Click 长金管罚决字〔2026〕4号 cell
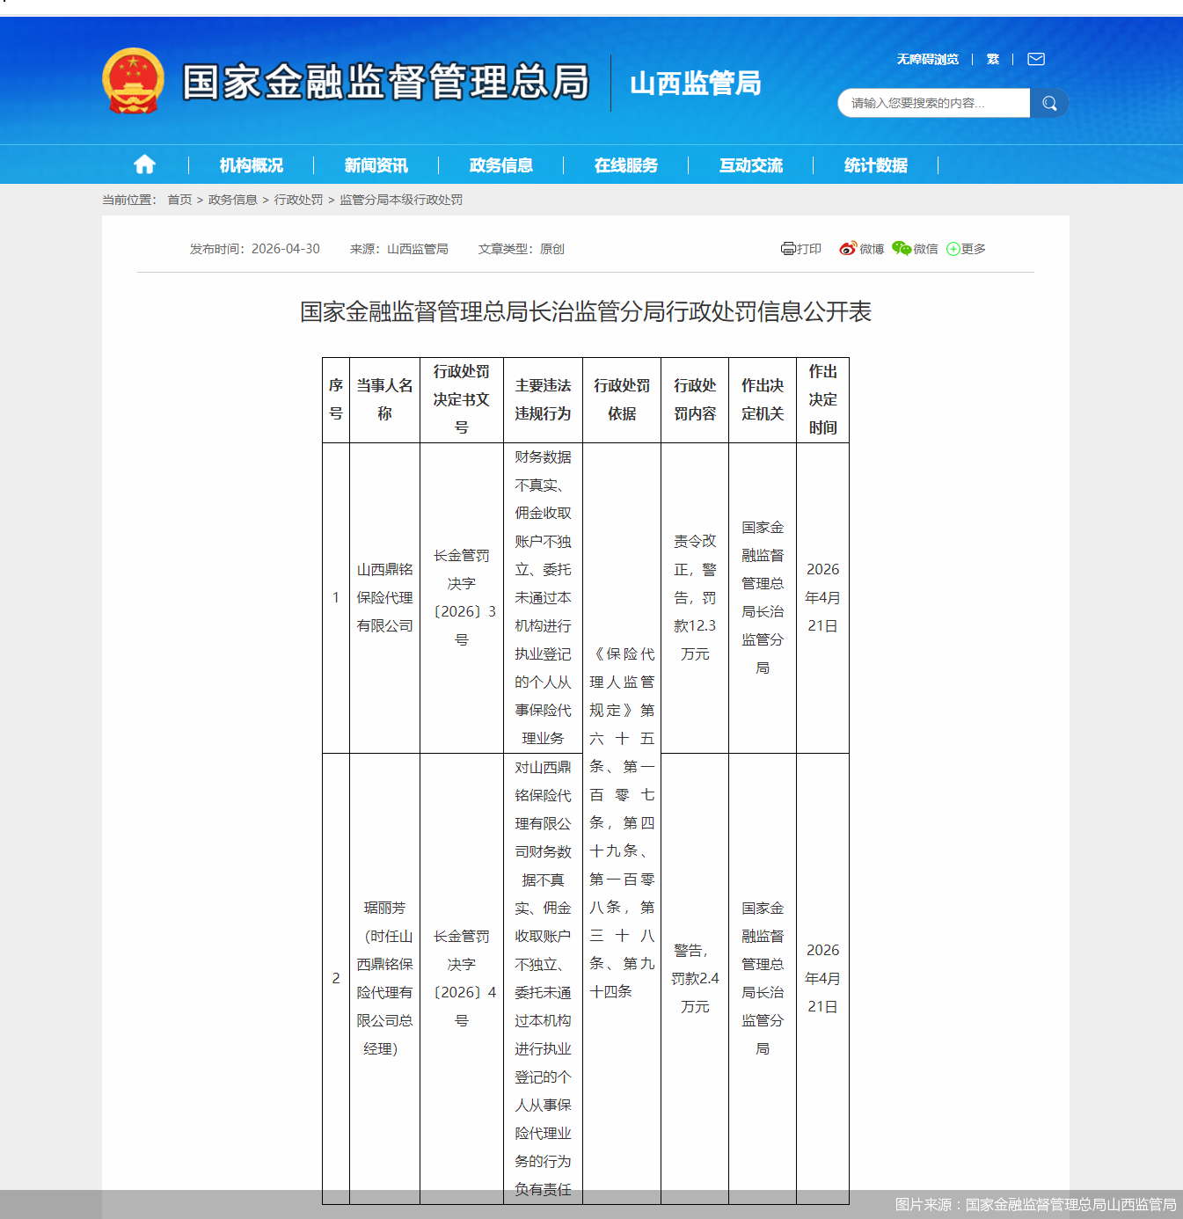This screenshot has width=1183, height=1219. tap(462, 978)
